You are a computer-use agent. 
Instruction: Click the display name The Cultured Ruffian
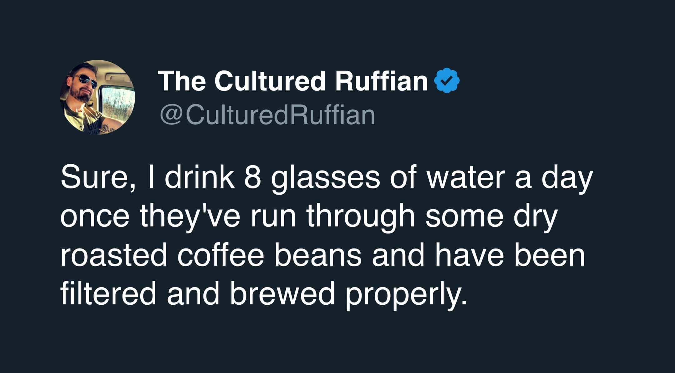(x=293, y=81)
